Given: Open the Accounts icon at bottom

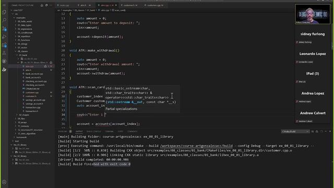Looking at the screenshot, I should pos(4,182).
